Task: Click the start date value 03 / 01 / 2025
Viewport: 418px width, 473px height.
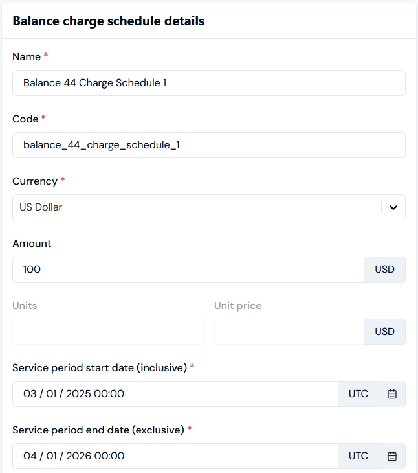Action: tap(74, 394)
